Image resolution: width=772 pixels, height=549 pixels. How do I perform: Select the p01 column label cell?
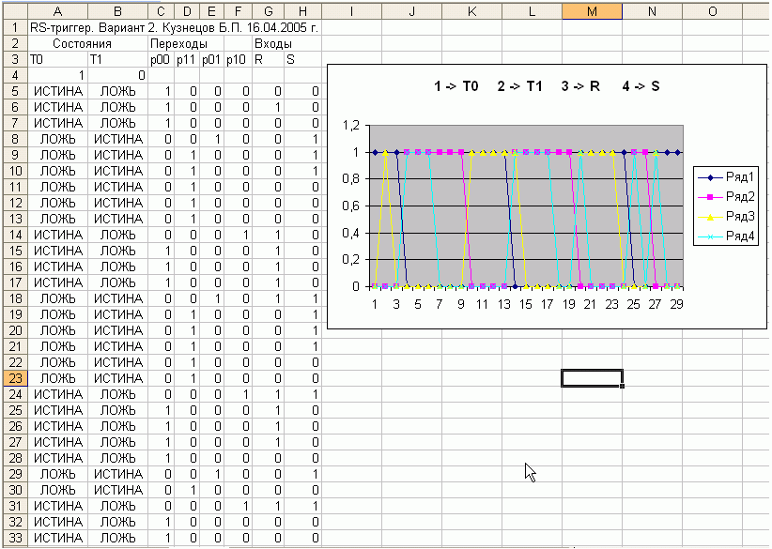211,59
